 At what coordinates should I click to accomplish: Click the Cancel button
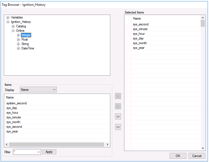tap(197, 156)
